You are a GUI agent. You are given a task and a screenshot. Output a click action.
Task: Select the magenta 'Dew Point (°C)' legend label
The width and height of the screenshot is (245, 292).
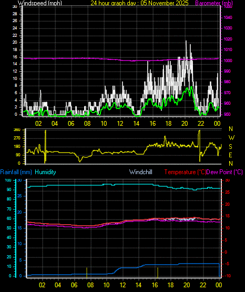click(x=224, y=172)
